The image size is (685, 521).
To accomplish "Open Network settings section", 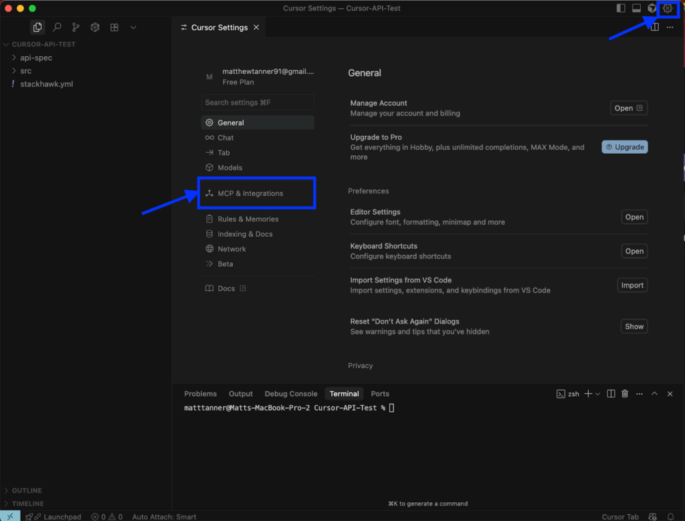I will click(x=258, y=249).
